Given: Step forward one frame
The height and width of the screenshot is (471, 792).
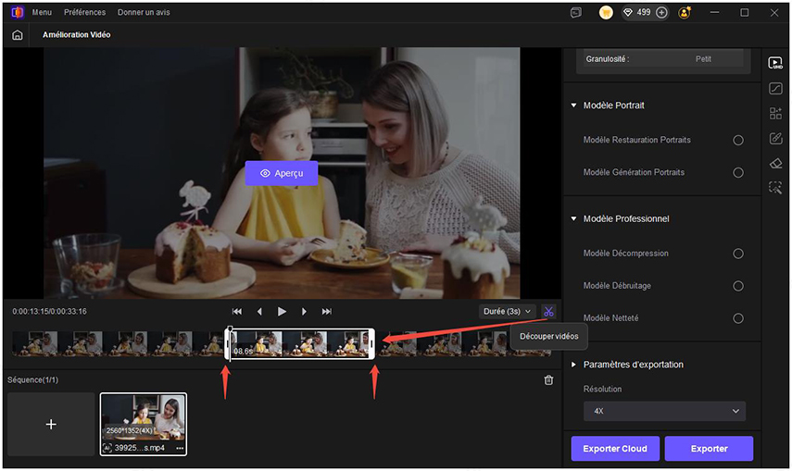Looking at the screenshot, I should point(304,312).
